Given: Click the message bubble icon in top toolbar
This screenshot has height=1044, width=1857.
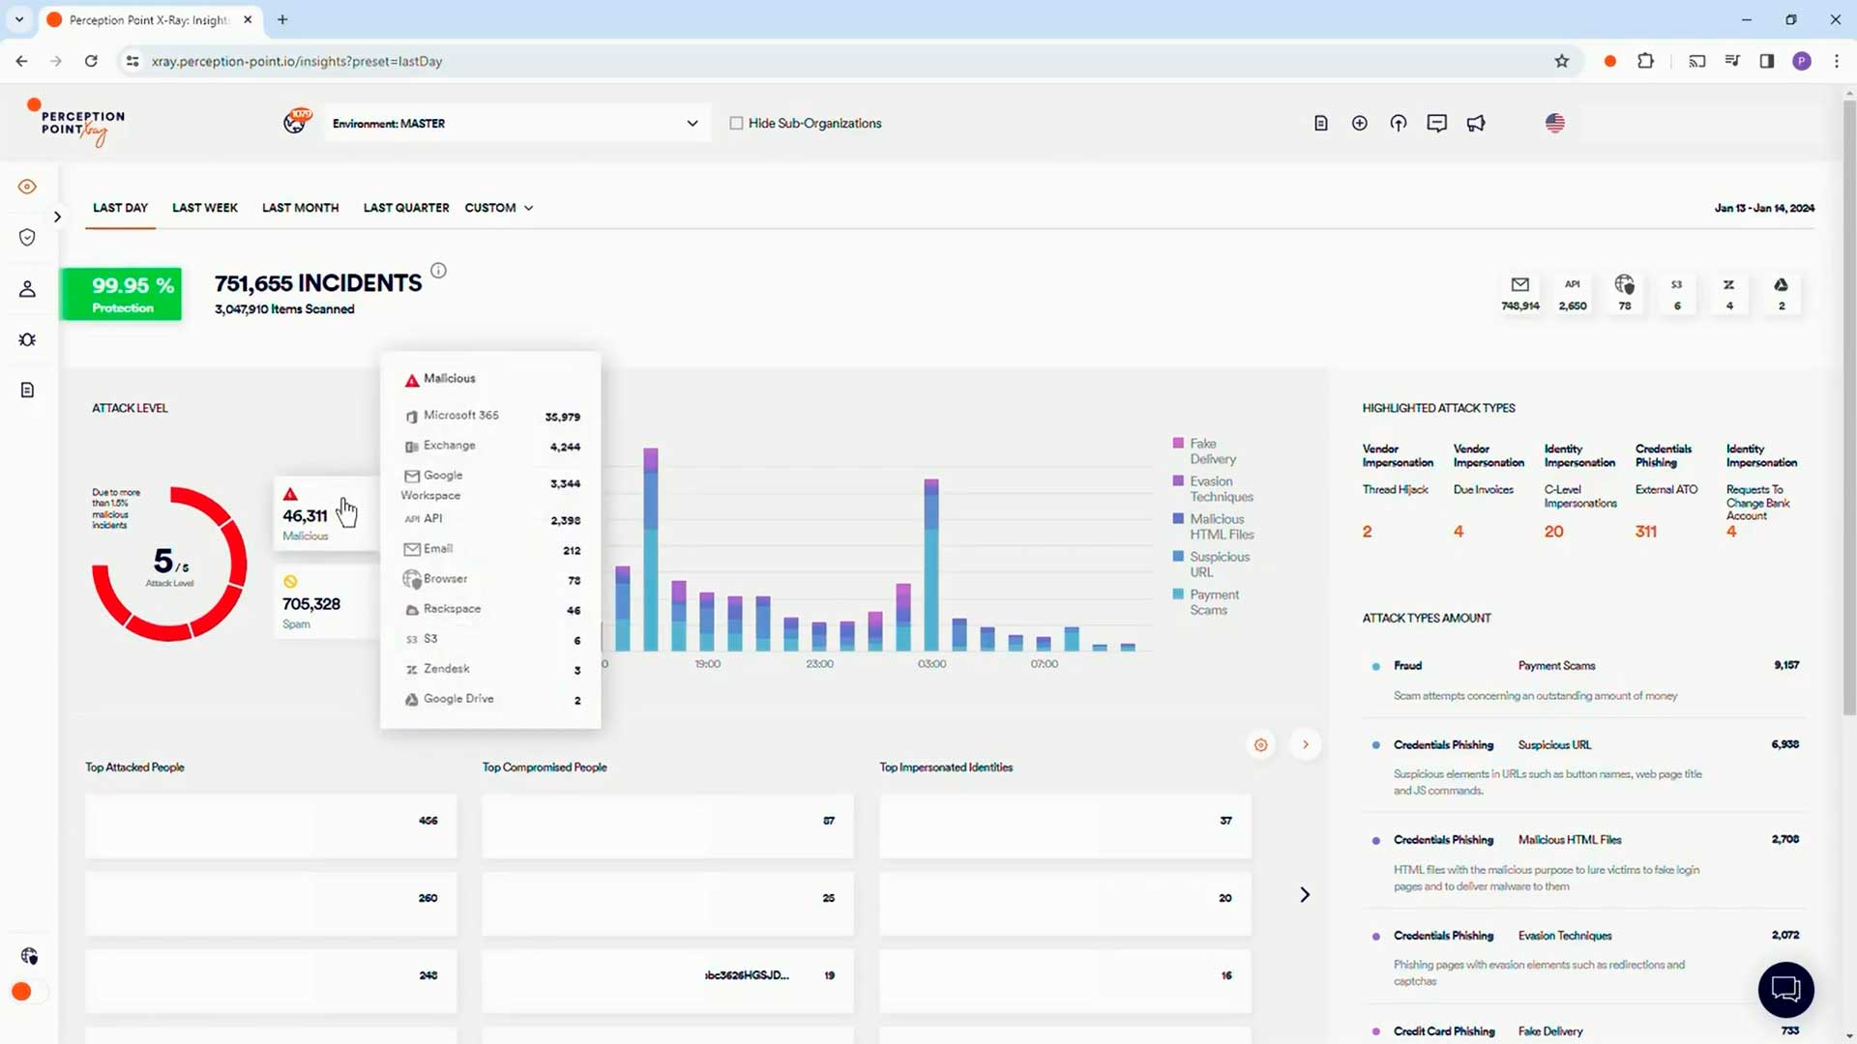Looking at the screenshot, I should [1437, 123].
